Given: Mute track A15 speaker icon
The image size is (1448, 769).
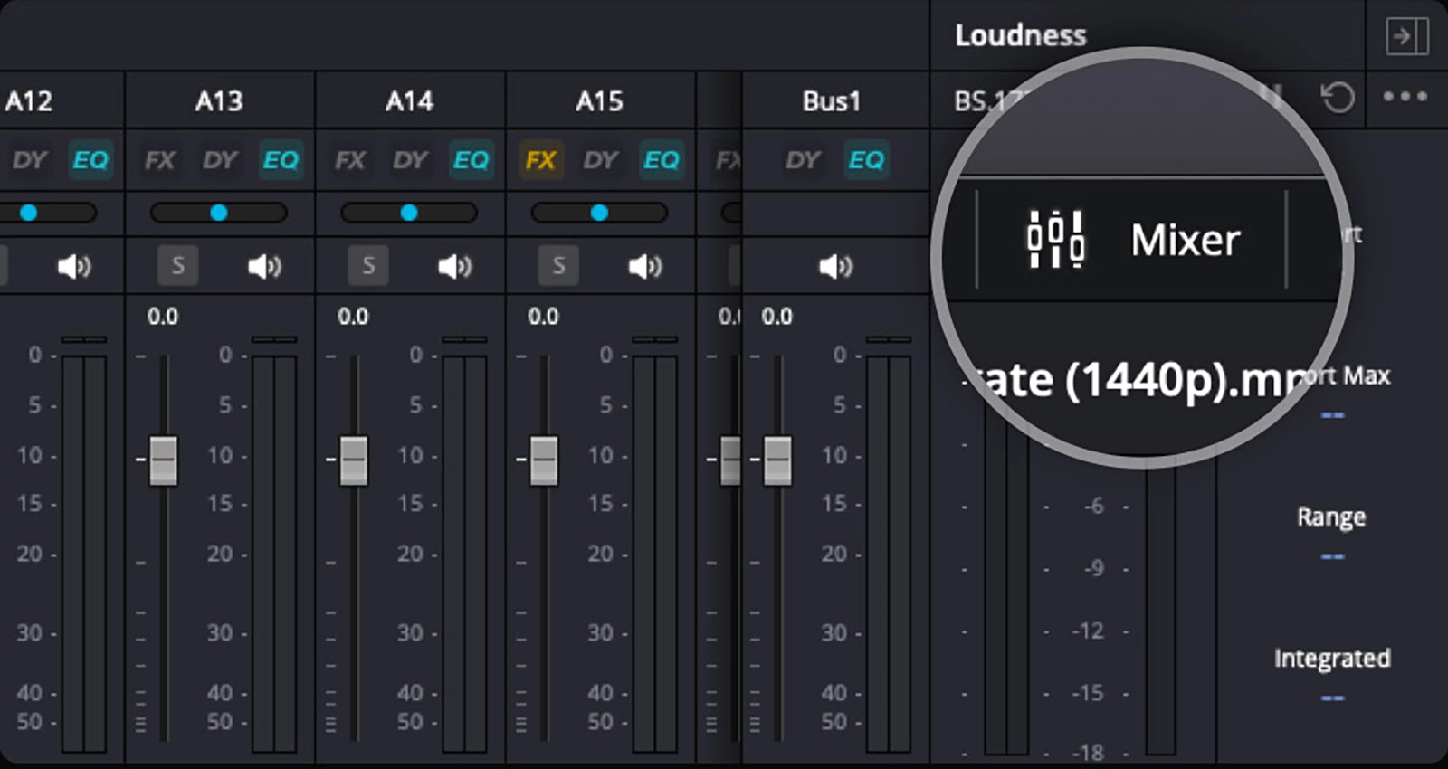Looking at the screenshot, I should click(x=644, y=266).
